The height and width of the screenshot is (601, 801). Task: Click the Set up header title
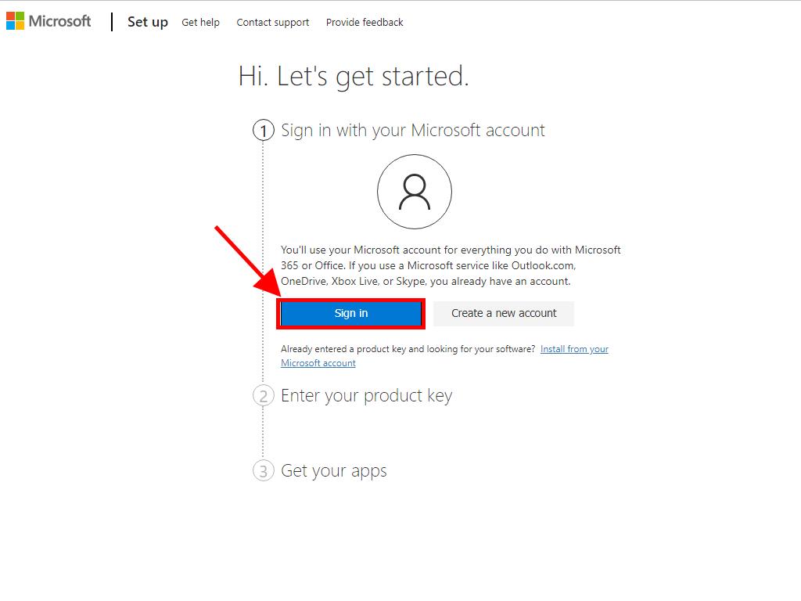[148, 22]
